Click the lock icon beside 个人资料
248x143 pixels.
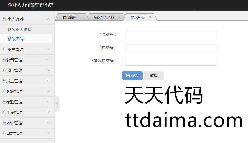tap(4, 19)
